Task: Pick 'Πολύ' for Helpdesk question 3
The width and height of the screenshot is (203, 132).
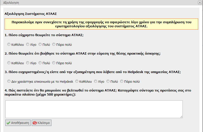Action: pos(108,81)
